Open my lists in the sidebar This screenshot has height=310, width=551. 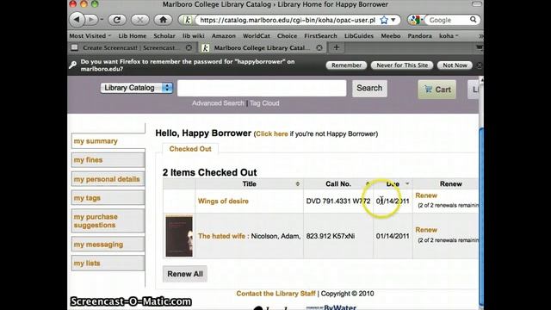tap(108, 263)
